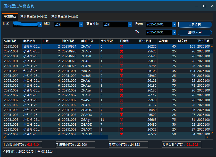Open the 帳號 account dropdown arrow
Viewport: 216px width, 157px height.
(x=40, y=24)
